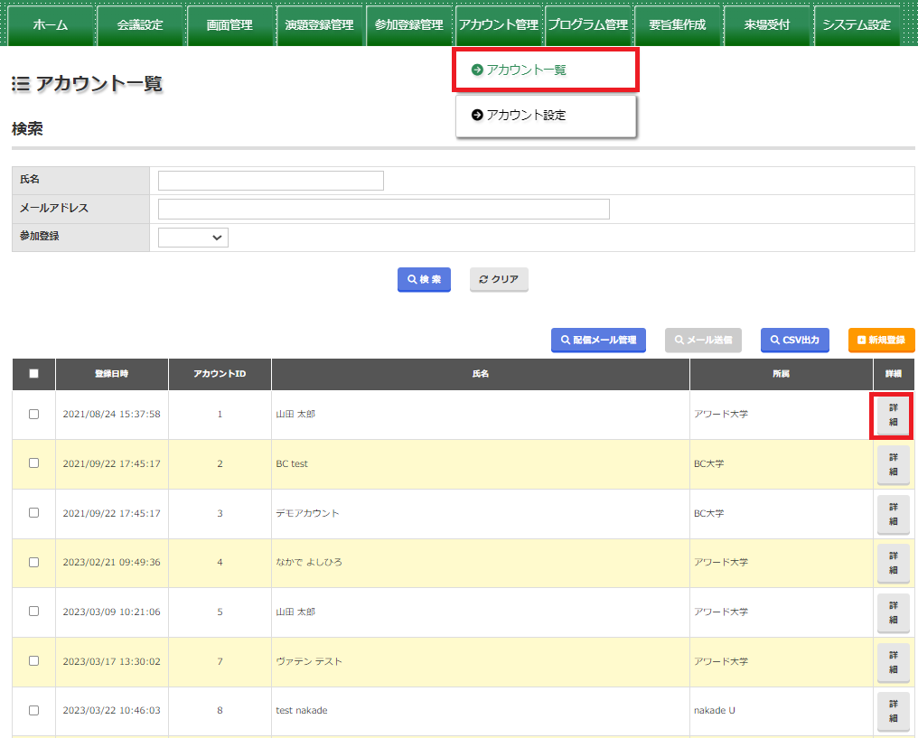Open 詳細 for account 山田 太郎 ID 1

[x=893, y=416]
